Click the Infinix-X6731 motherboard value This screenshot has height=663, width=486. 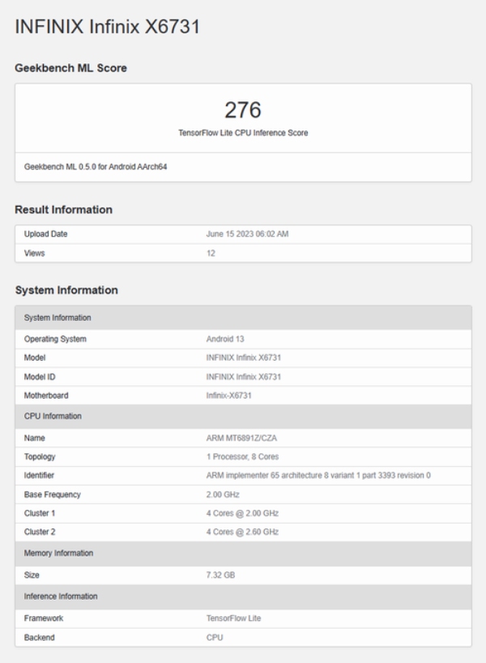228,396
